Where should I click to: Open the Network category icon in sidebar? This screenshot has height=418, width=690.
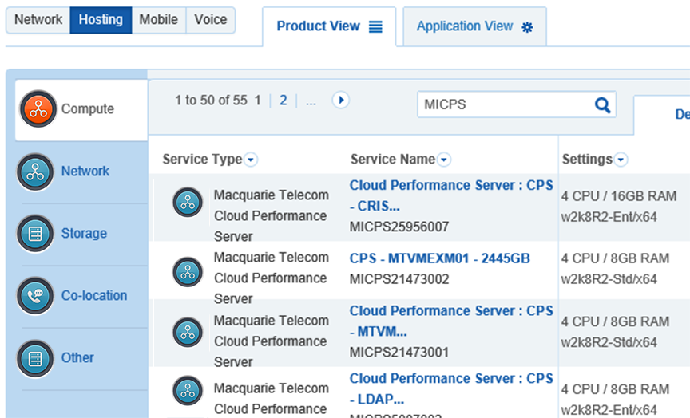(35, 172)
